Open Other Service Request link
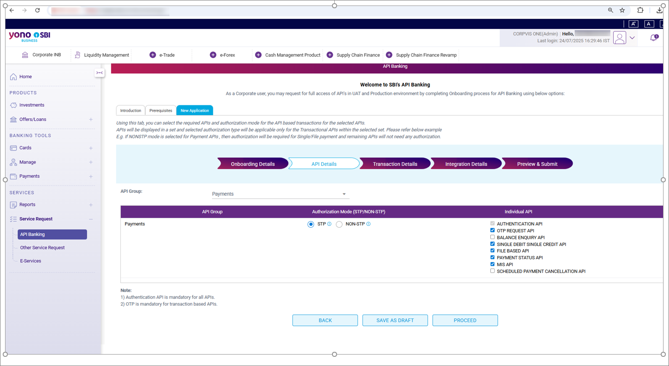 (42, 248)
